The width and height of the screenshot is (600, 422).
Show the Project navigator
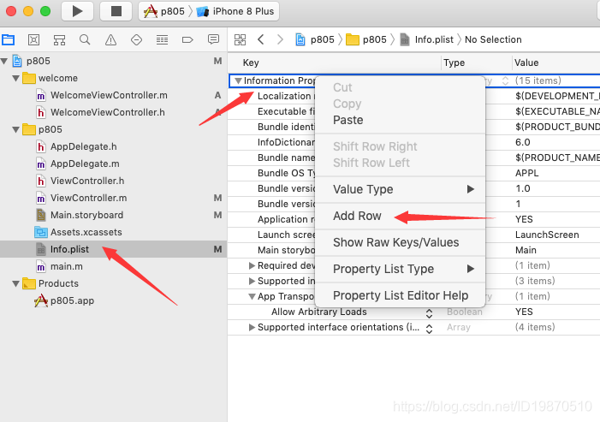8,39
